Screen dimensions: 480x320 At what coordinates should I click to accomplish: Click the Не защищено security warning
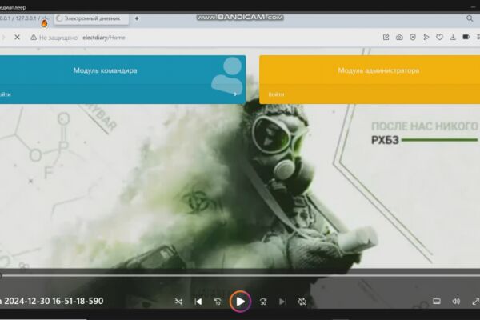pos(54,38)
